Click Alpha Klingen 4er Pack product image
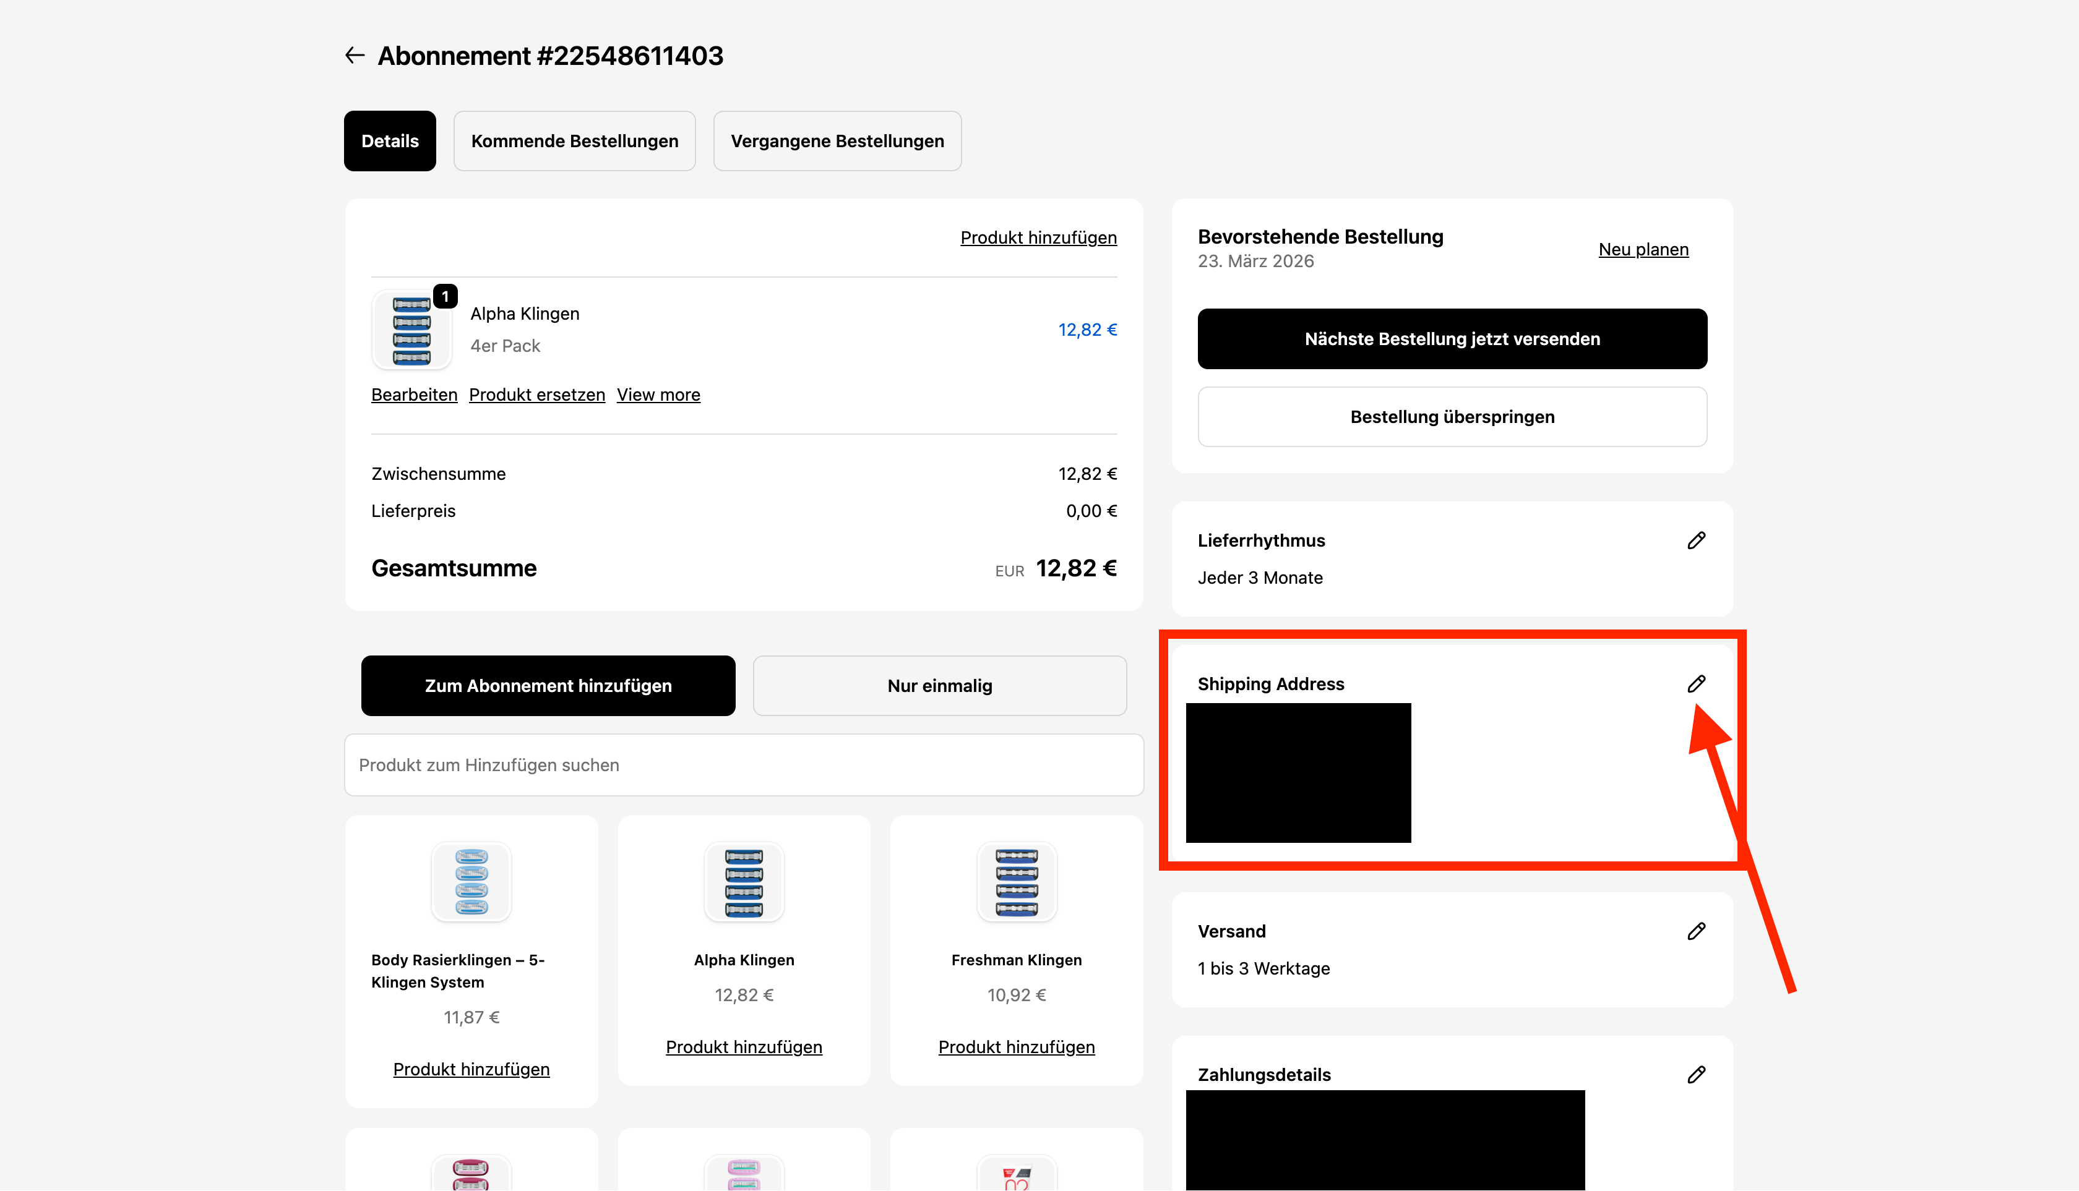Screen dimensions: 2079x1191 [411, 330]
